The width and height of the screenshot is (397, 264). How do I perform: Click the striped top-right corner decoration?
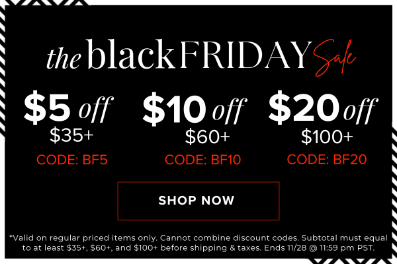(x=389, y=7)
